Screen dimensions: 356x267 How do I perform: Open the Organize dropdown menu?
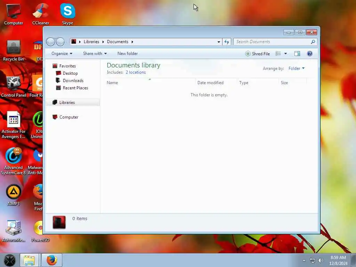click(x=62, y=54)
